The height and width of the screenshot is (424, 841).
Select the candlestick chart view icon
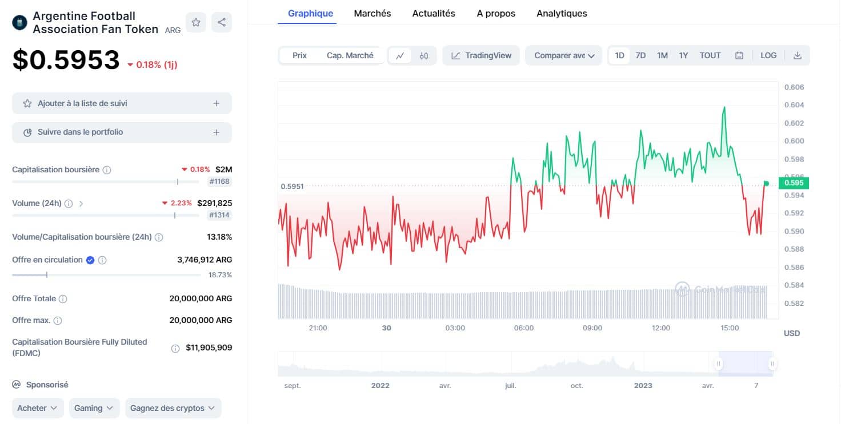(423, 55)
